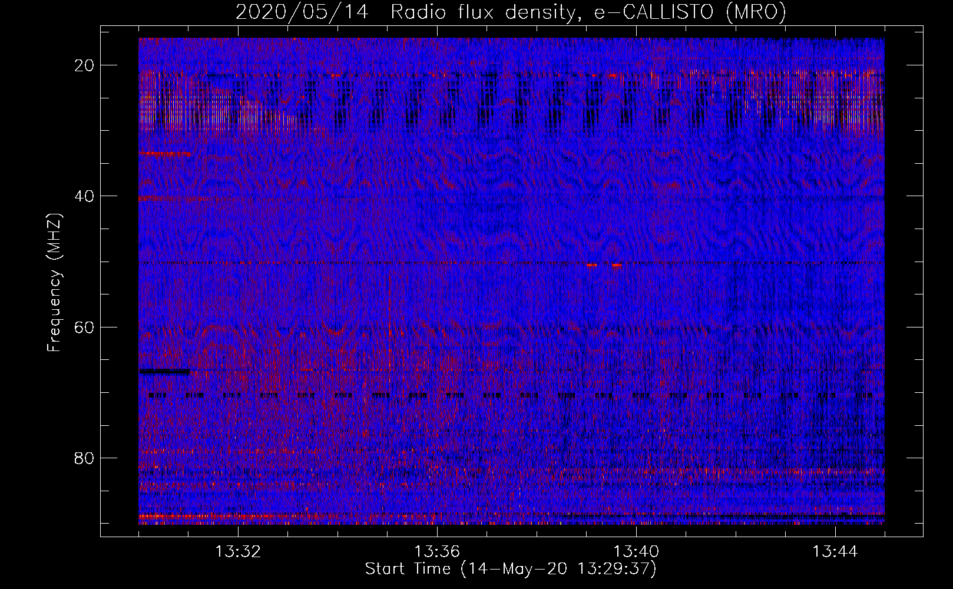Image resolution: width=953 pixels, height=589 pixels.
Task: Click the '13:32' time tick label
Action: pos(238,552)
